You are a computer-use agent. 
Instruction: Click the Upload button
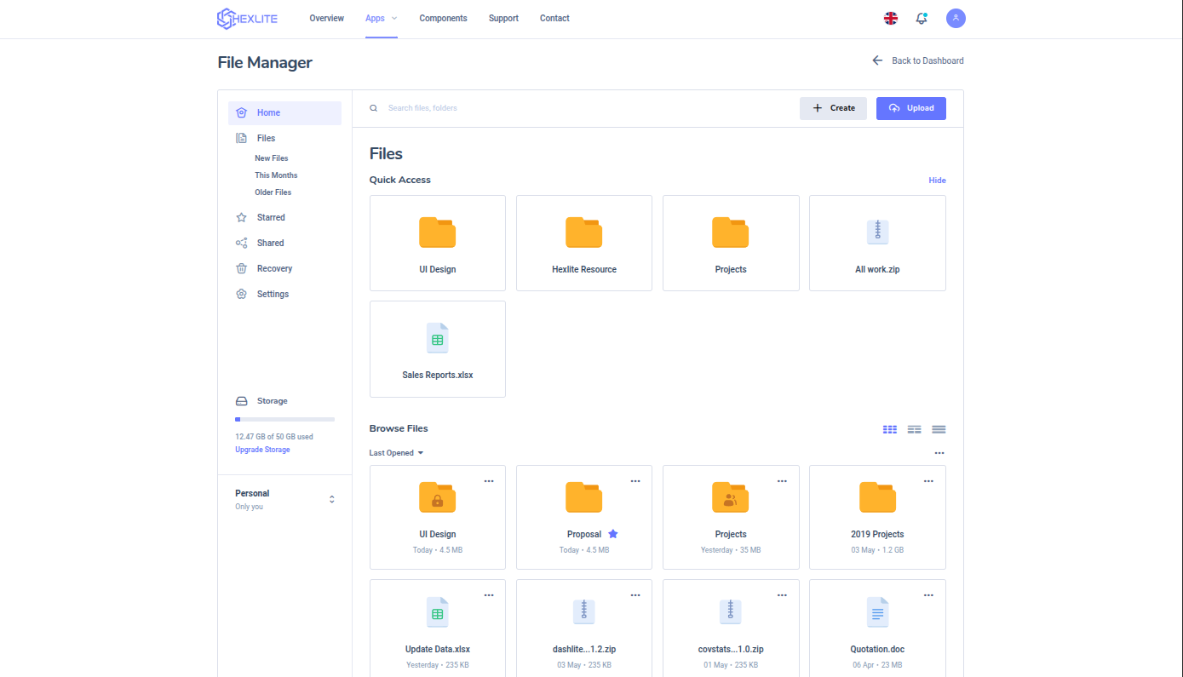tap(910, 108)
